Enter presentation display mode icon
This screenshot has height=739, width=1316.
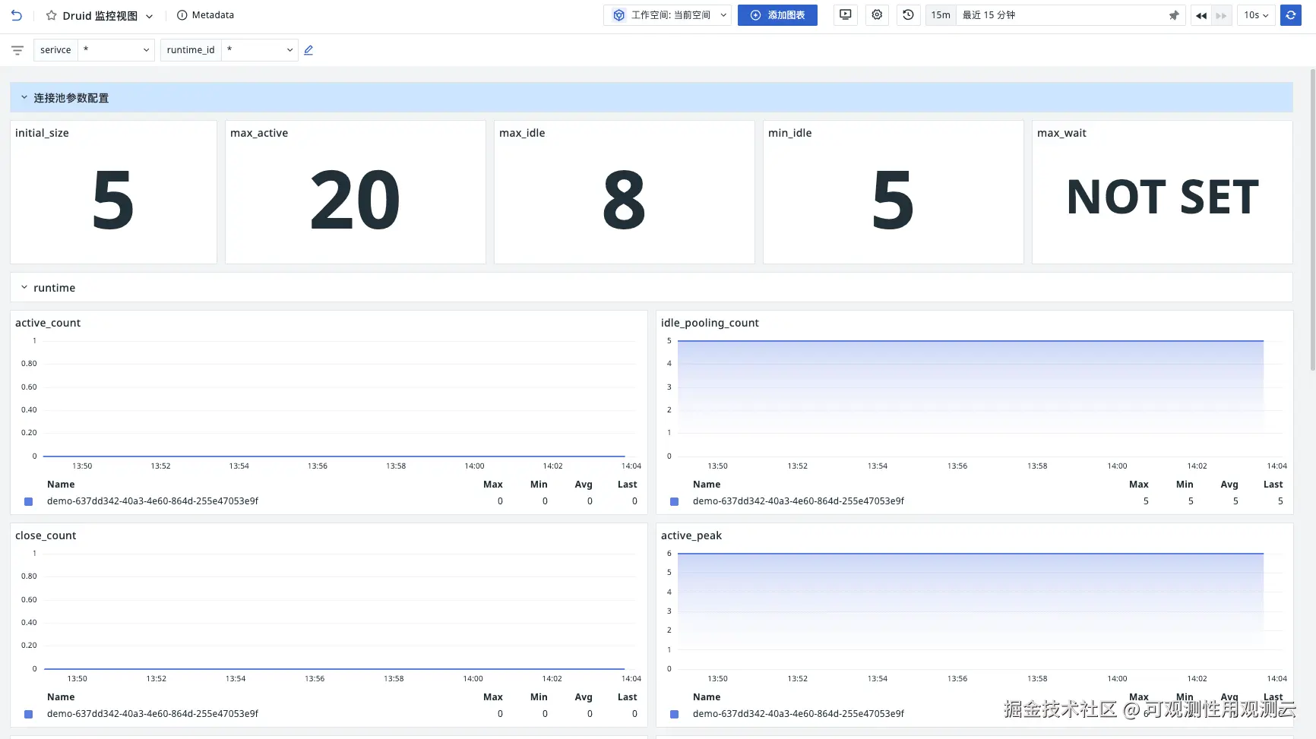click(x=845, y=15)
